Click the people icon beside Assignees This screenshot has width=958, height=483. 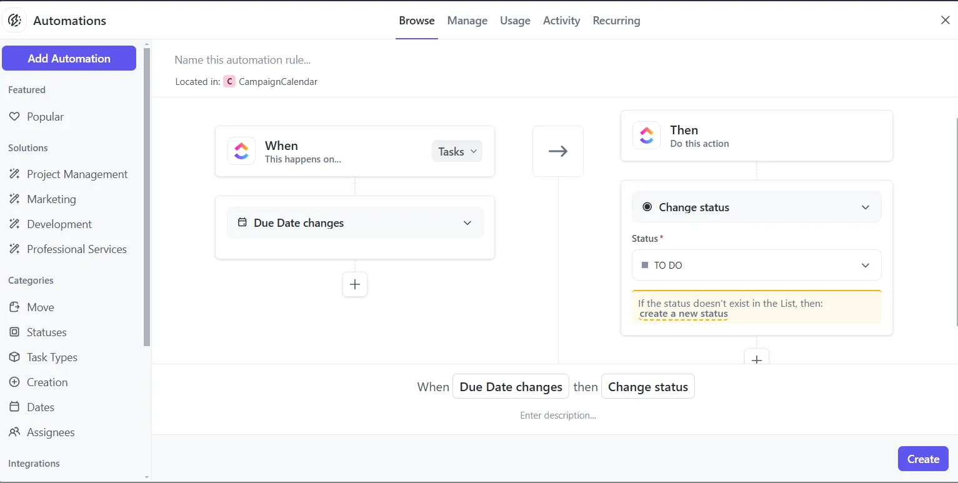[14, 432]
